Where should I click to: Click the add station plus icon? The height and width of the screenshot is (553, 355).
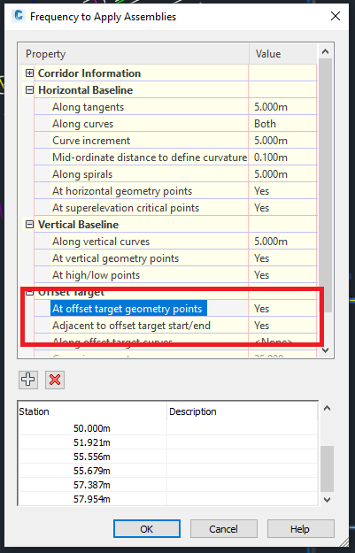pyautogui.click(x=28, y=380)
